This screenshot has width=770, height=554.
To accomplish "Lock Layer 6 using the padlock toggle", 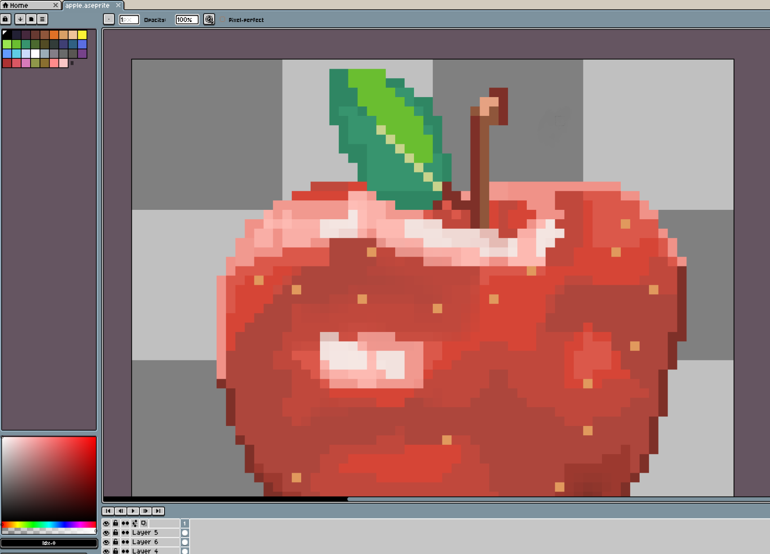I will point(115,542).
